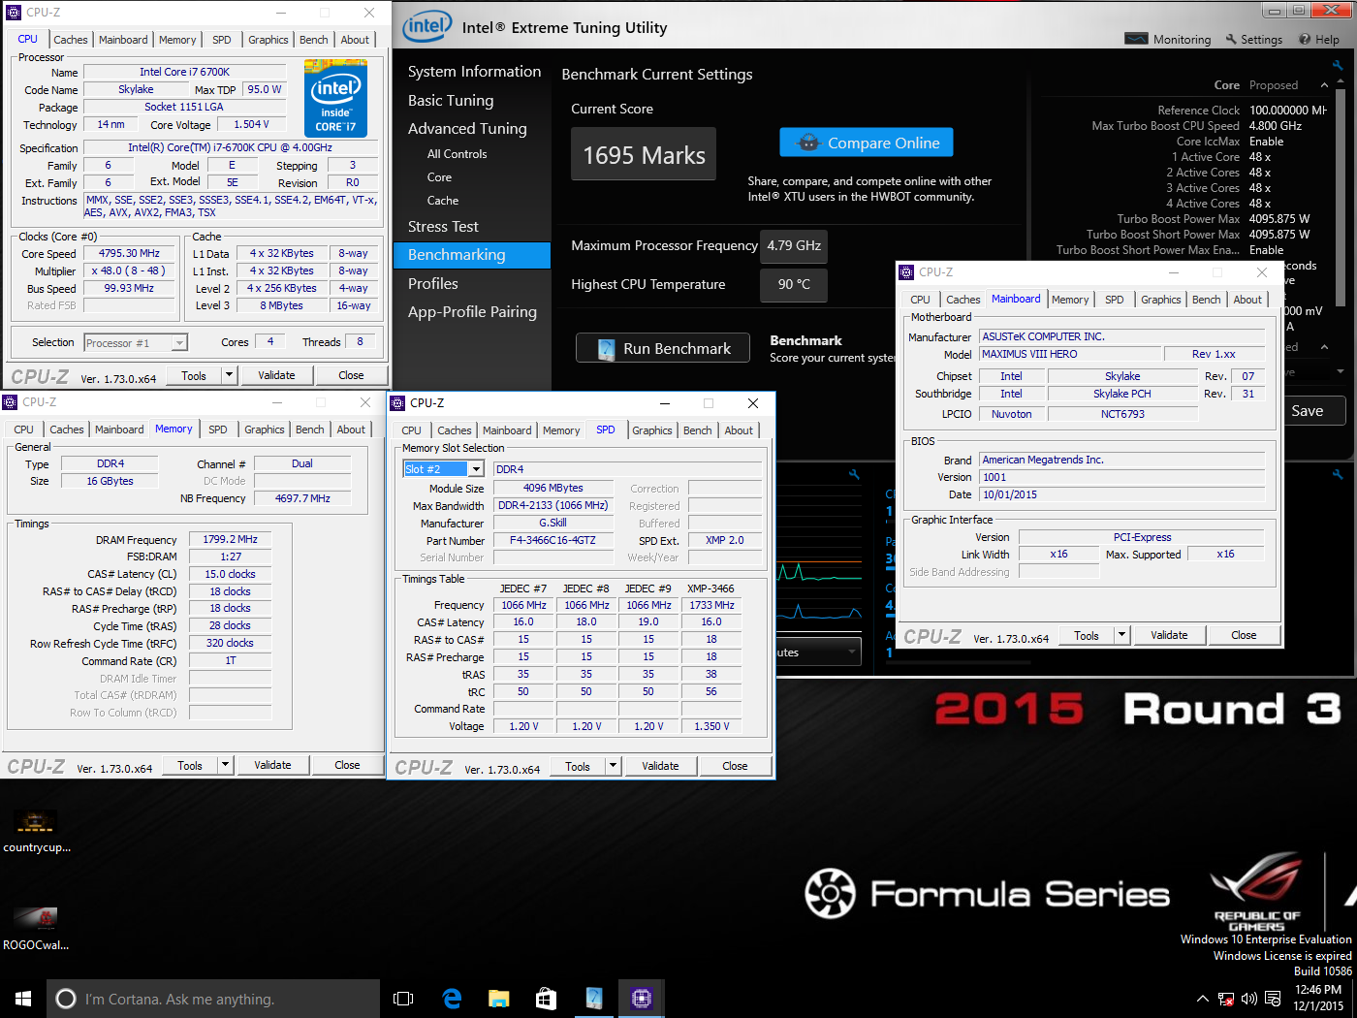This screenshot has height=1018, width=1357.
Task: Open the Windows Start menu
Action: 23,999
